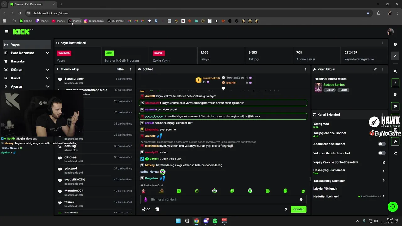Open the Yasaklanmış kelimeler chevron
Viewport: 402px width, 226px height.
click(x=383, y=180)
